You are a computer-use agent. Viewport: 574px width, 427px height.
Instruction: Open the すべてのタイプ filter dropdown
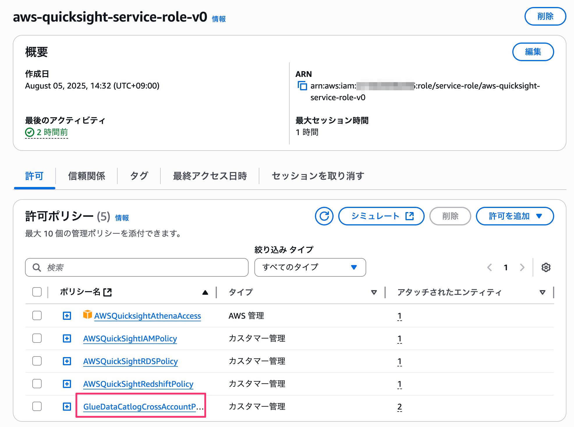click(310, 267)
